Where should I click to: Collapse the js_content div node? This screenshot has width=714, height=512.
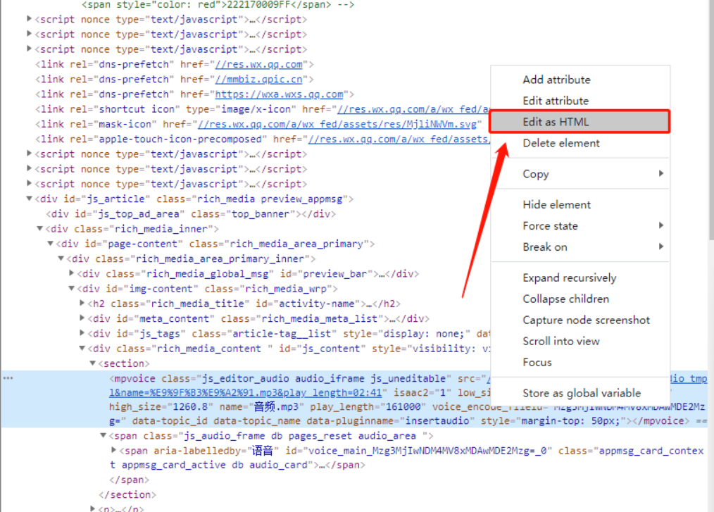pyautogui.click(x=82, y=349)
